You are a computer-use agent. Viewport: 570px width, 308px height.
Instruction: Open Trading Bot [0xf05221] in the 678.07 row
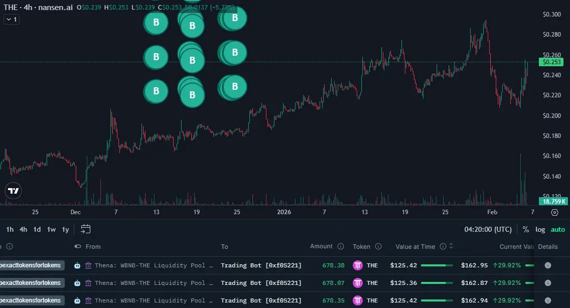261,283
